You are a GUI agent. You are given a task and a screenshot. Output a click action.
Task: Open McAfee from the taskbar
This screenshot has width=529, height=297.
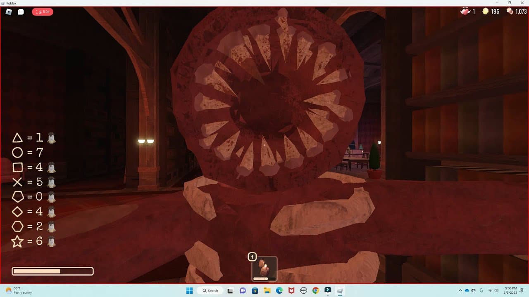pos(291,290)
